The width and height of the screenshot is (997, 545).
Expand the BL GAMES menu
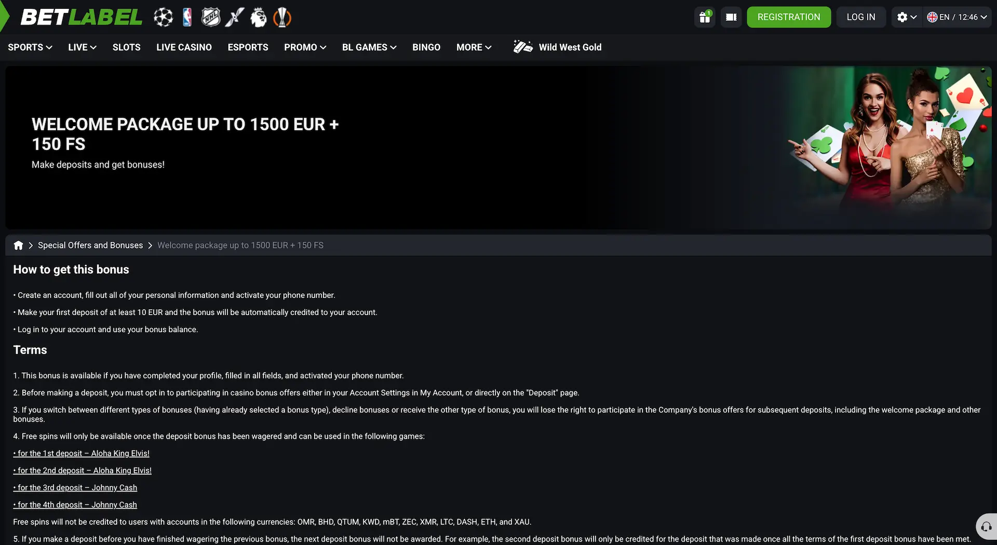(369, 47)
